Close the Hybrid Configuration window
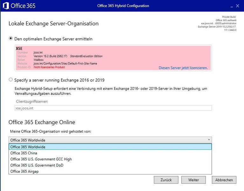This screenshot has height=191, width=244. pos(237,6)
